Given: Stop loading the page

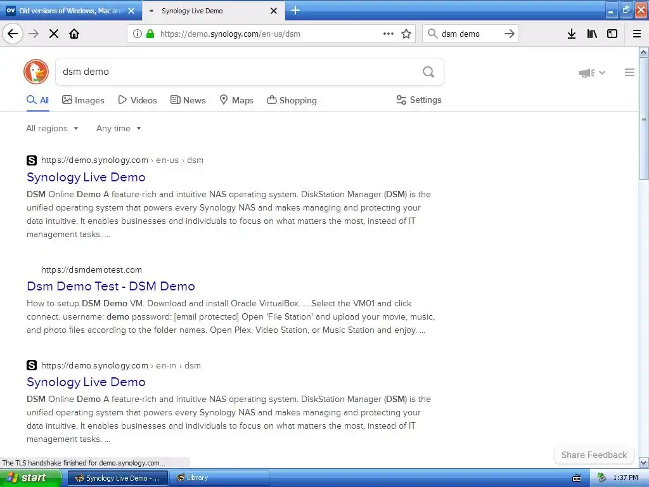Looking at the screenshot, I should [54, 34].
